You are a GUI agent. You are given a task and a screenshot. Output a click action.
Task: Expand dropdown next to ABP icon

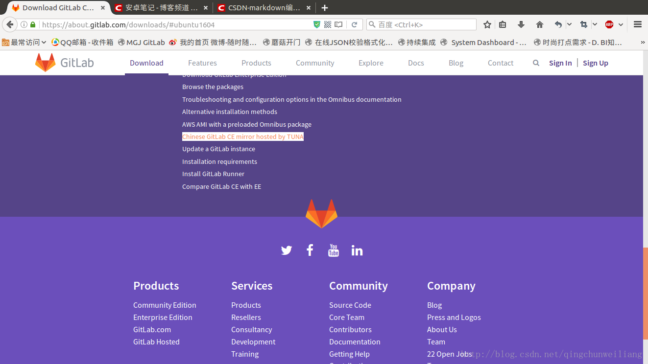(x=621, y=24)
